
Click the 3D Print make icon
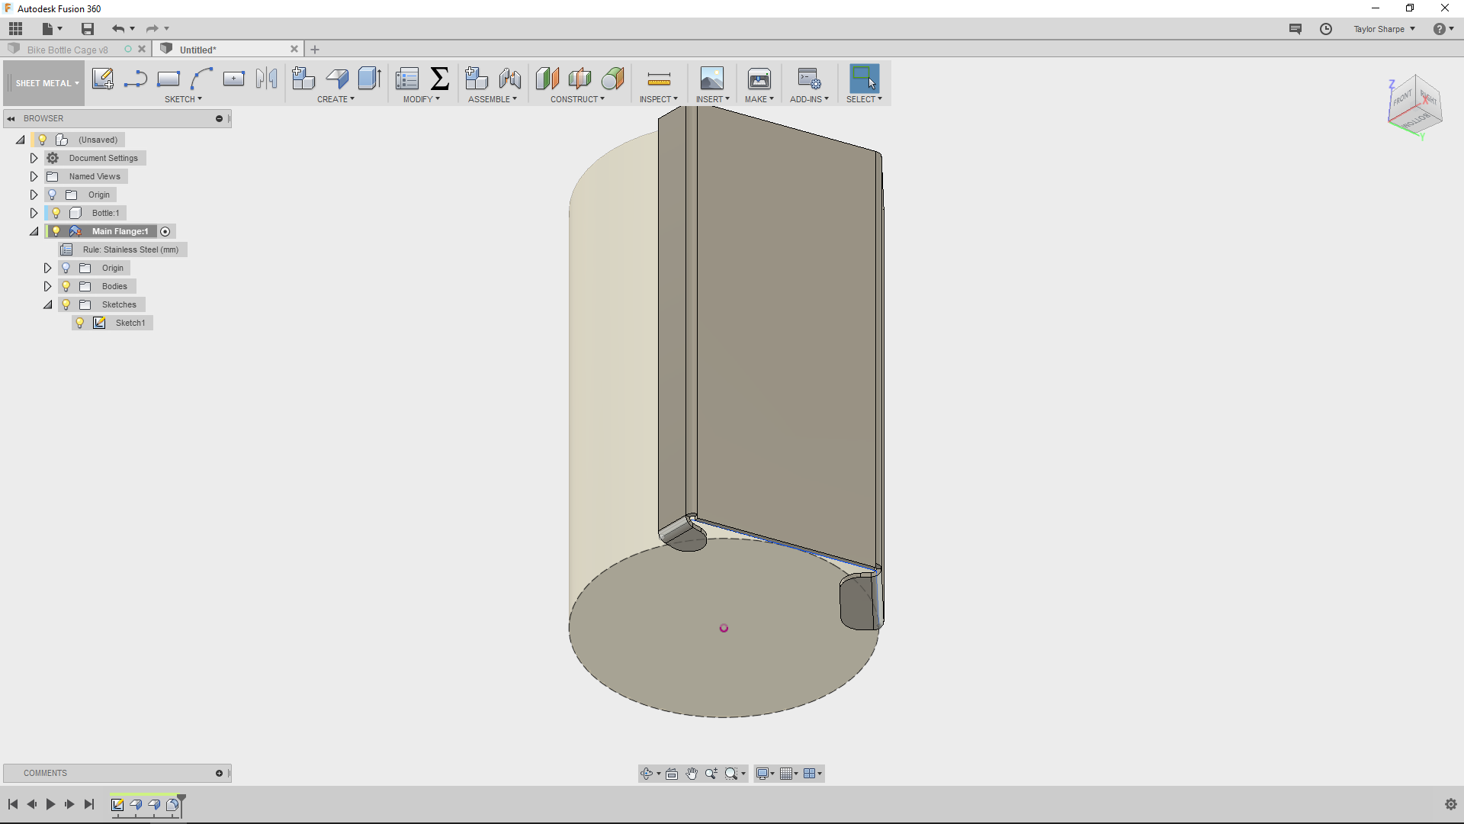tap(759, 79)
